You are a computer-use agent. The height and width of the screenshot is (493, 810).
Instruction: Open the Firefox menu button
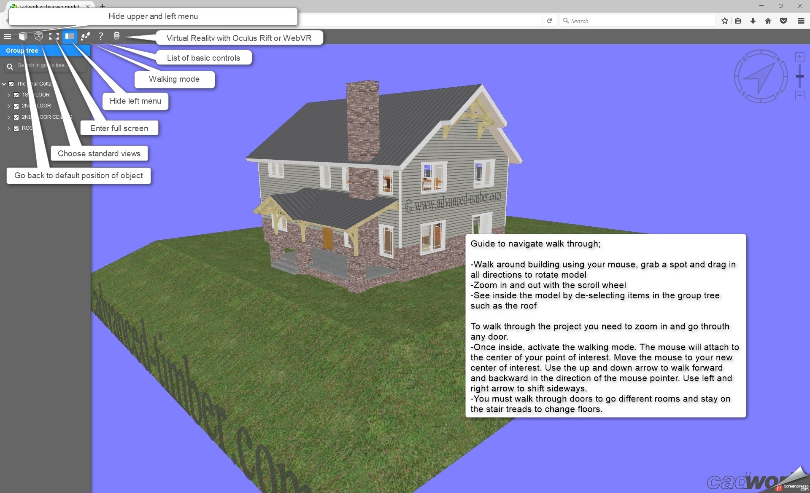tap(801, 21)
